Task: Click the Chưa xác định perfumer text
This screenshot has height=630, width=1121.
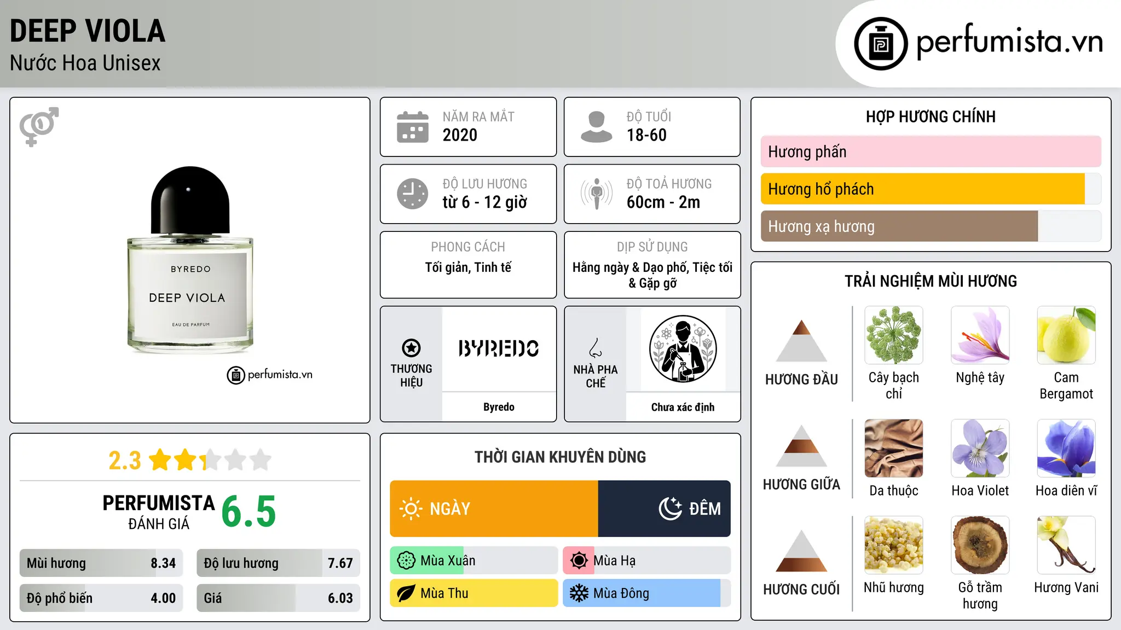Action: click(683, 407)
